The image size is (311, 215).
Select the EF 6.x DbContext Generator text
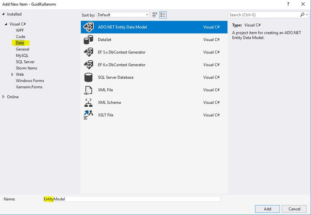tap(121, 65)
